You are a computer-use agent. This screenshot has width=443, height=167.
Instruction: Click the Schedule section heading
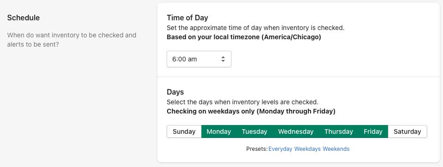point(24,18)
